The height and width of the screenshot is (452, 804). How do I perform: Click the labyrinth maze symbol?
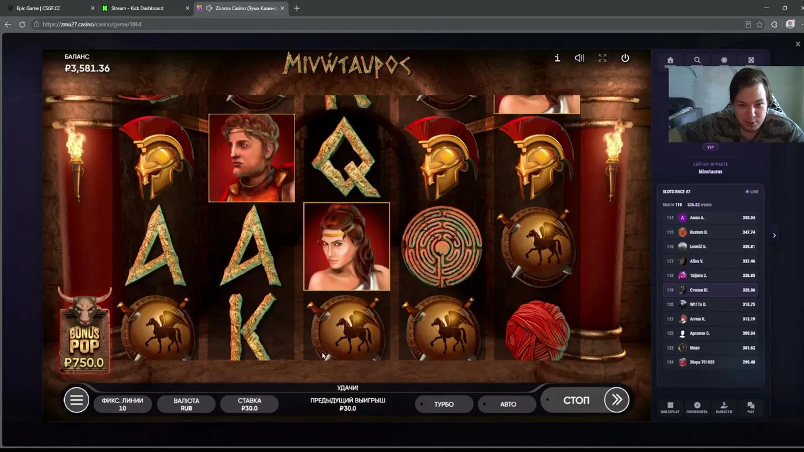442,247
